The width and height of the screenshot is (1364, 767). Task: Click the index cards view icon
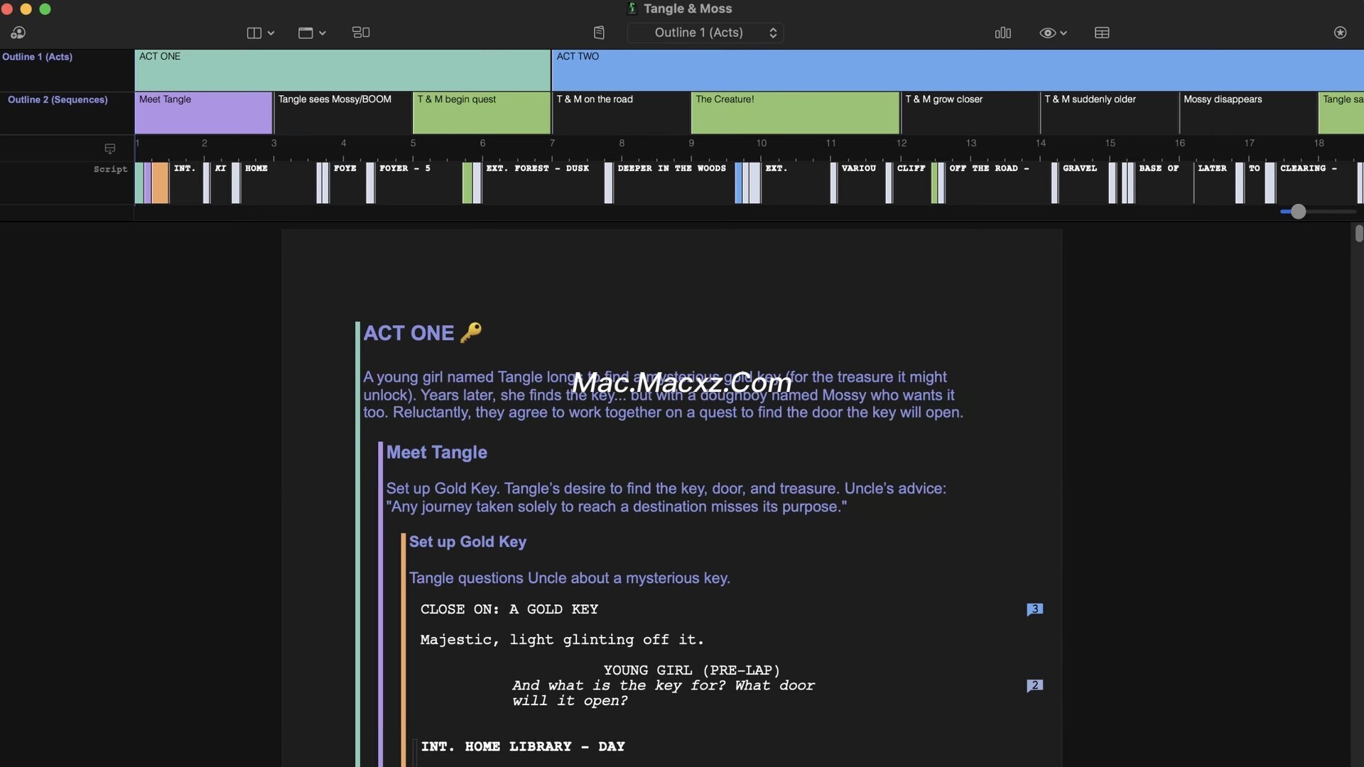pos(361,33)
